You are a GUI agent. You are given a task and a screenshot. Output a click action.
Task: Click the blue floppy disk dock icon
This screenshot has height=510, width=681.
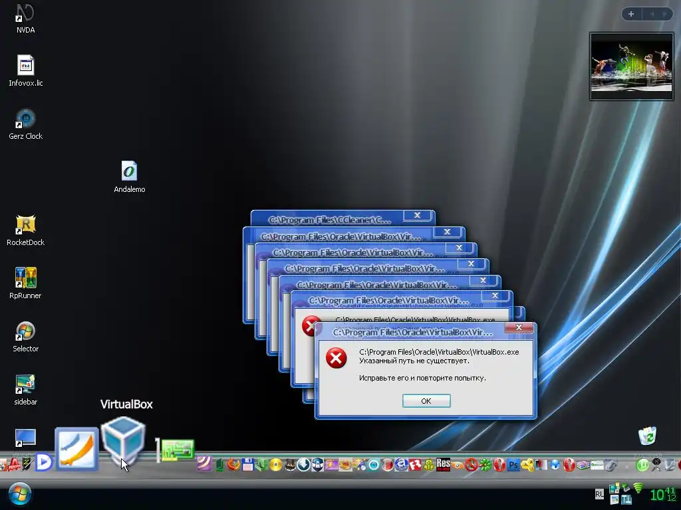pyautogui.click(x=248, y=465)
